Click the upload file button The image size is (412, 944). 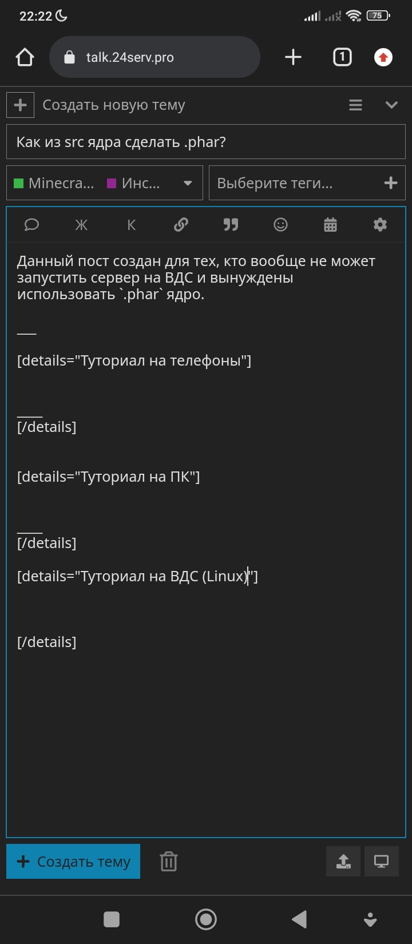point(343,862)
